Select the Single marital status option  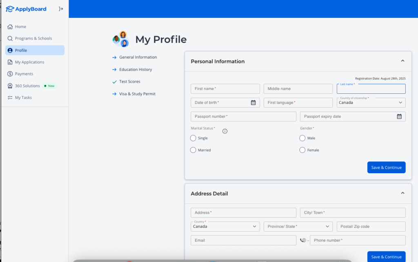tap(193, 138)
